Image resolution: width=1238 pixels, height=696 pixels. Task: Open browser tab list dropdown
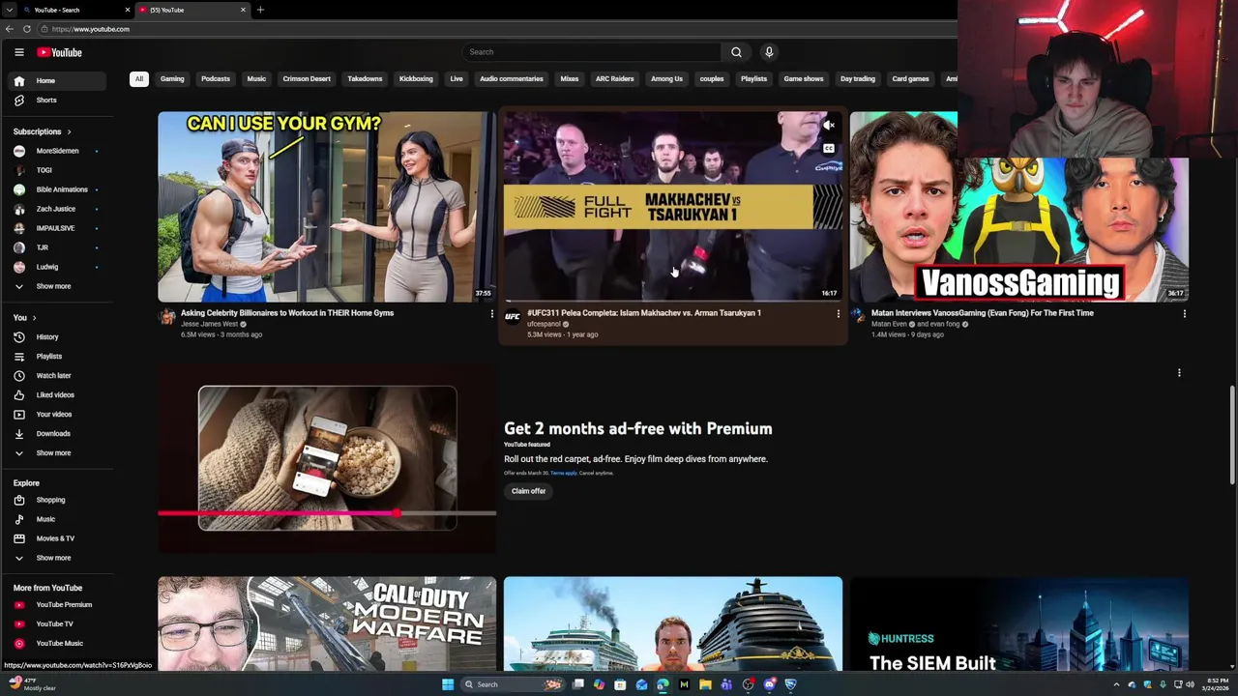[9, 10]
